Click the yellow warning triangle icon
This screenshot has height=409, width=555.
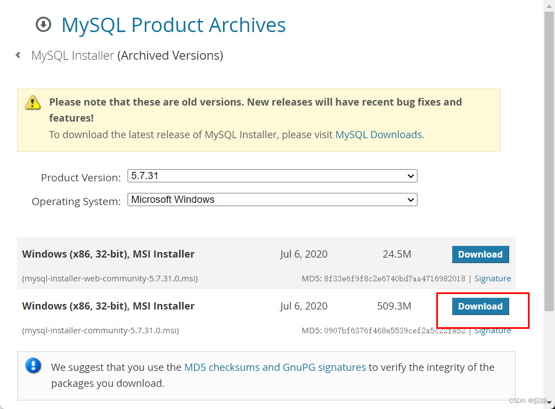point(33,102)
